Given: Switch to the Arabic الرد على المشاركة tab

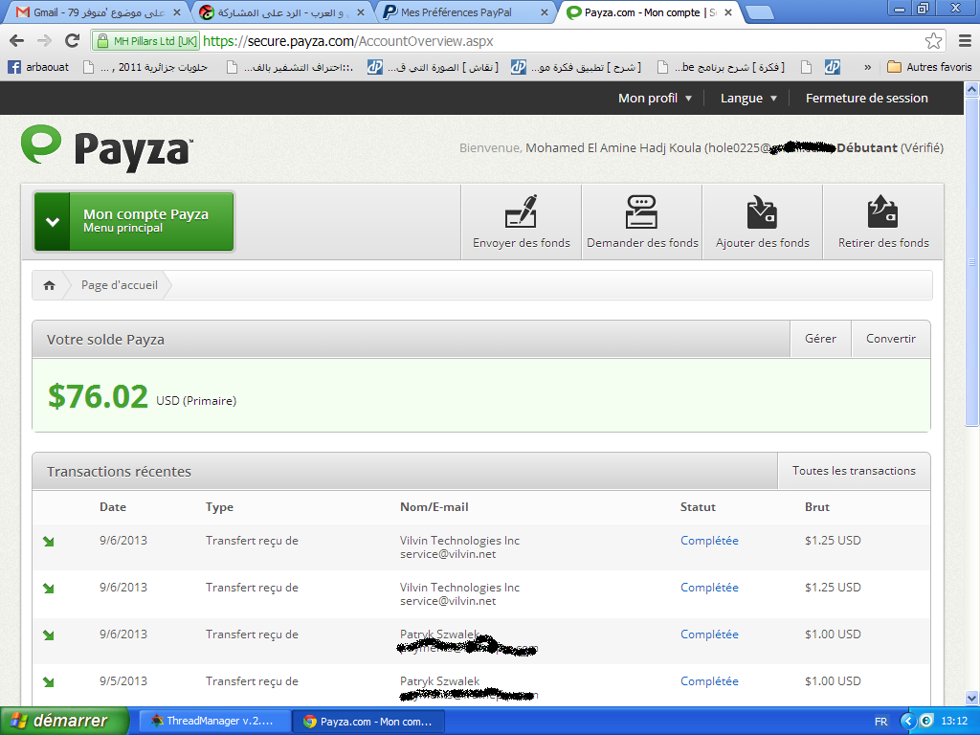Looking at the screenshot, I should coord(281,12).
